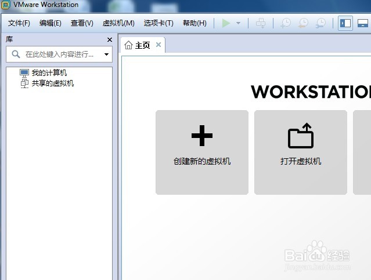
Task: Switch to the 主页 tab
Action: point(143,45)
